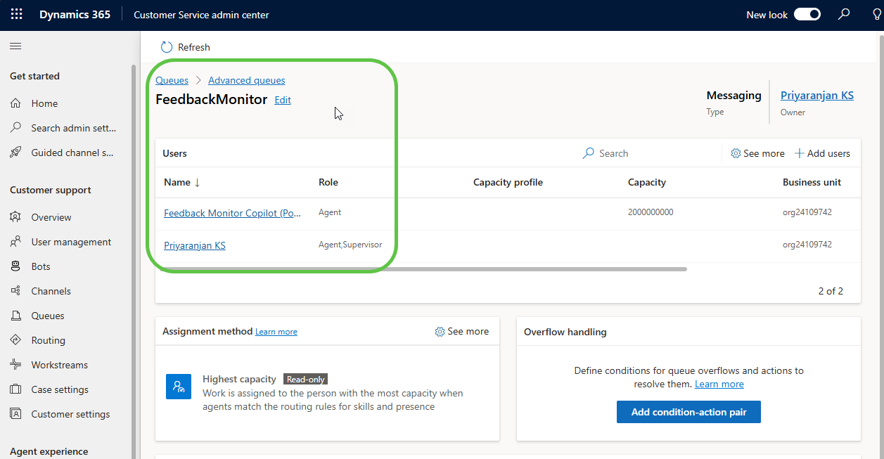884x459 pixels.
Task: Collapse the sidebar with the hamburger icon
Action: (x=15, y=46)
